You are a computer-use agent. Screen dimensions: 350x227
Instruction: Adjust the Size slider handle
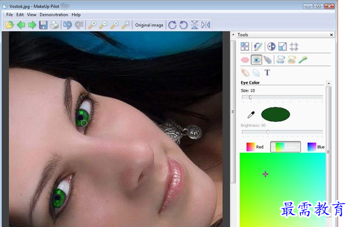tap(250, 97)
